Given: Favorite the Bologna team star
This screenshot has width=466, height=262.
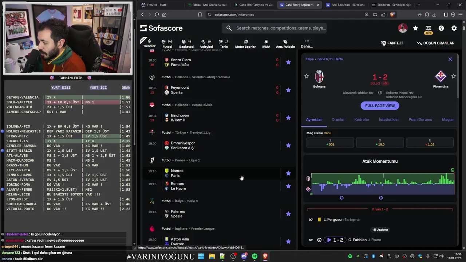Looking at the screenshot, I should click(x=307, y=76).
